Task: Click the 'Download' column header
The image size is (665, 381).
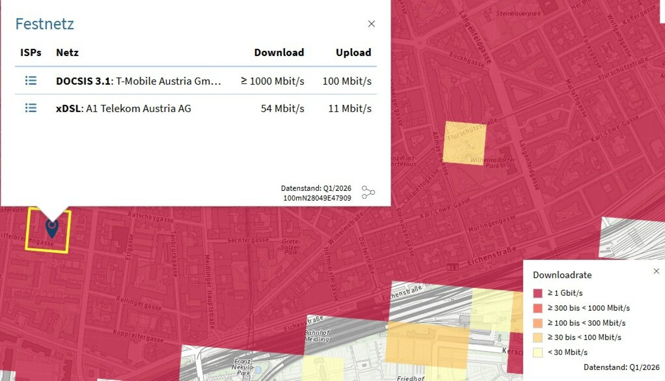Action: pos(279,53)
